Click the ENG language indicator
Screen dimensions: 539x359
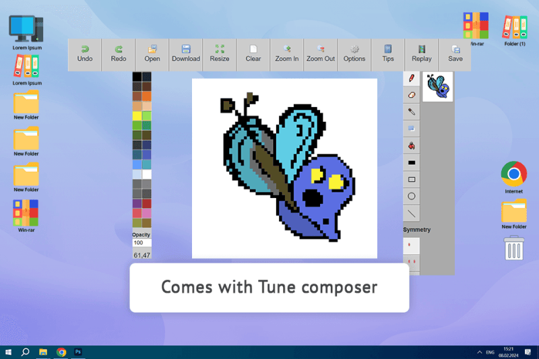pyautogui.click(x=490, y=352)
